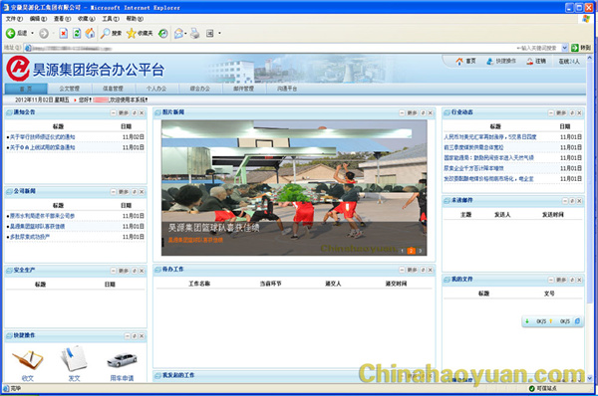The height and width of the screenshot is (396, 598).
Task: Click the 快捷操作 user icon in top bar
Action: 489,62
